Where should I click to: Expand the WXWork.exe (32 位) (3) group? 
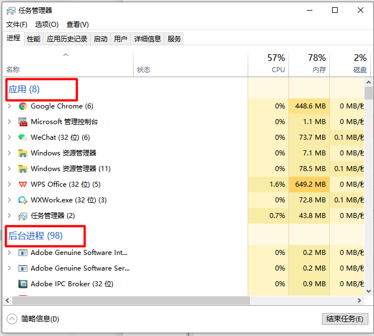pyautogui.click(x=10, y=200)
